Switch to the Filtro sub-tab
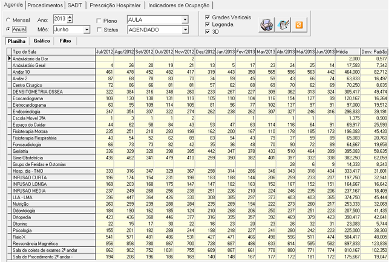The image size is (389, 262). [x=65, y=41]
